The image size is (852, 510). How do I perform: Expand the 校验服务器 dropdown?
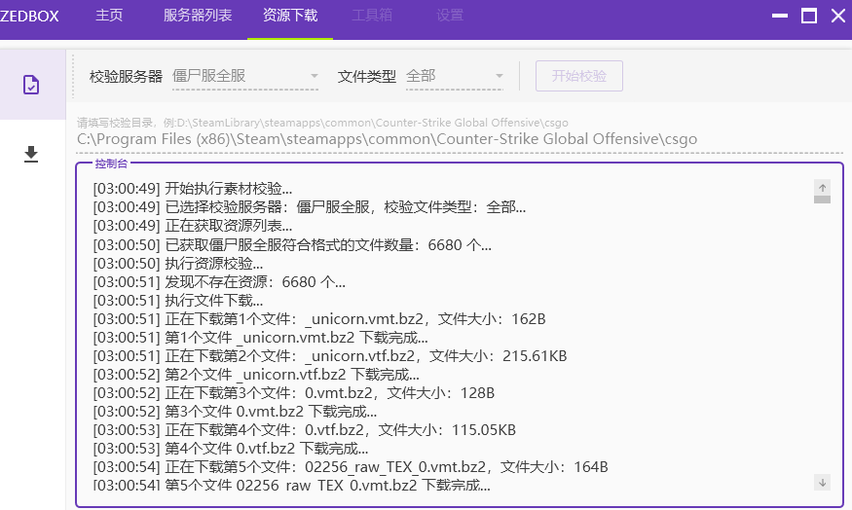(x=245, y=76)
